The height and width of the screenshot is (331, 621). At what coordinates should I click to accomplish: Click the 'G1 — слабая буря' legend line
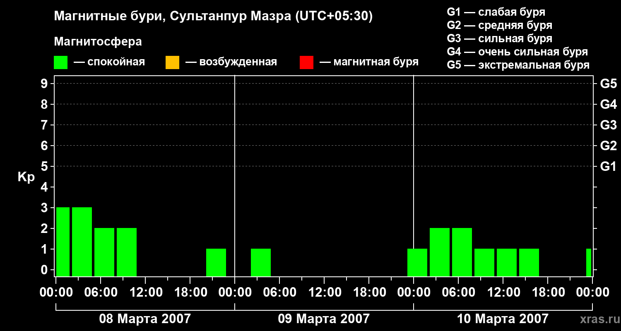496,12
